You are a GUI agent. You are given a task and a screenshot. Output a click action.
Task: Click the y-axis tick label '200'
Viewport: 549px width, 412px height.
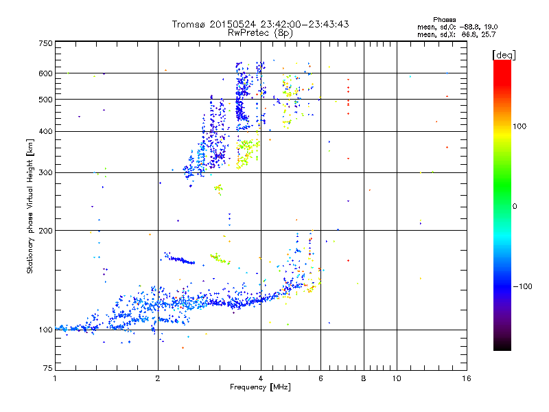45,231
